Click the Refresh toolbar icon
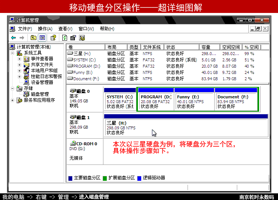 pyautogui.click(x=65, y=38)
